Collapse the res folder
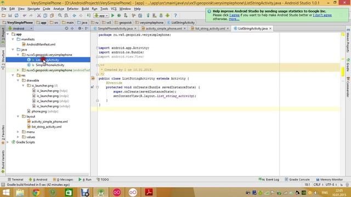Image resolution: width=351 pixels, height=197 pixels. [x=13, y=76]
